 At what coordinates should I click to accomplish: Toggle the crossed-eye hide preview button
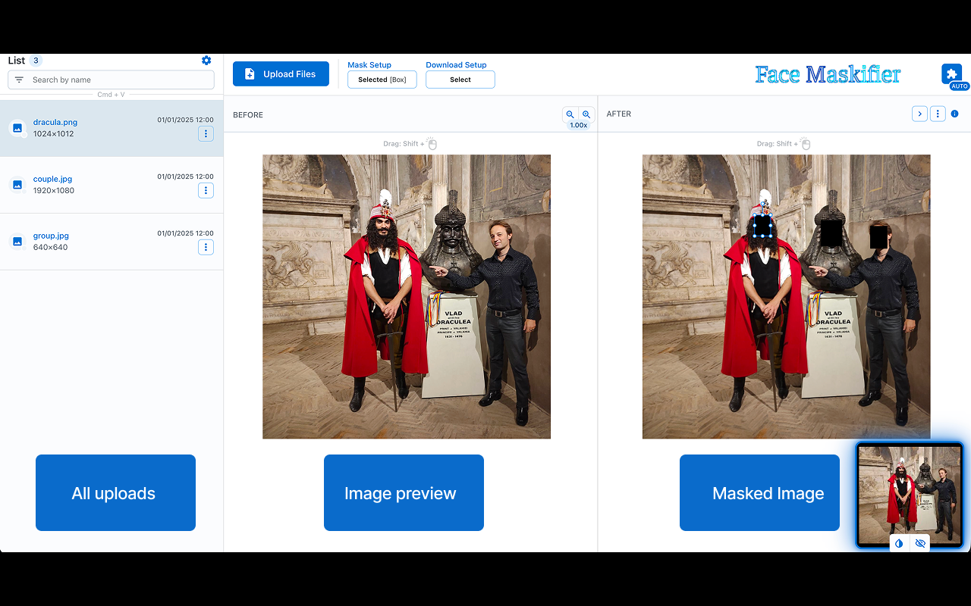pos(920,543)
